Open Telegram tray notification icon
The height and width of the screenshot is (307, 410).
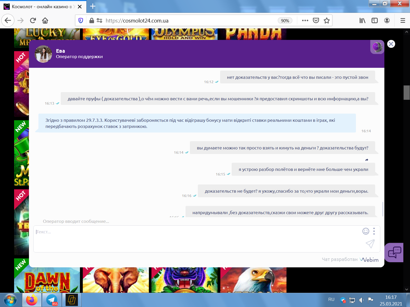click(343, 300)
